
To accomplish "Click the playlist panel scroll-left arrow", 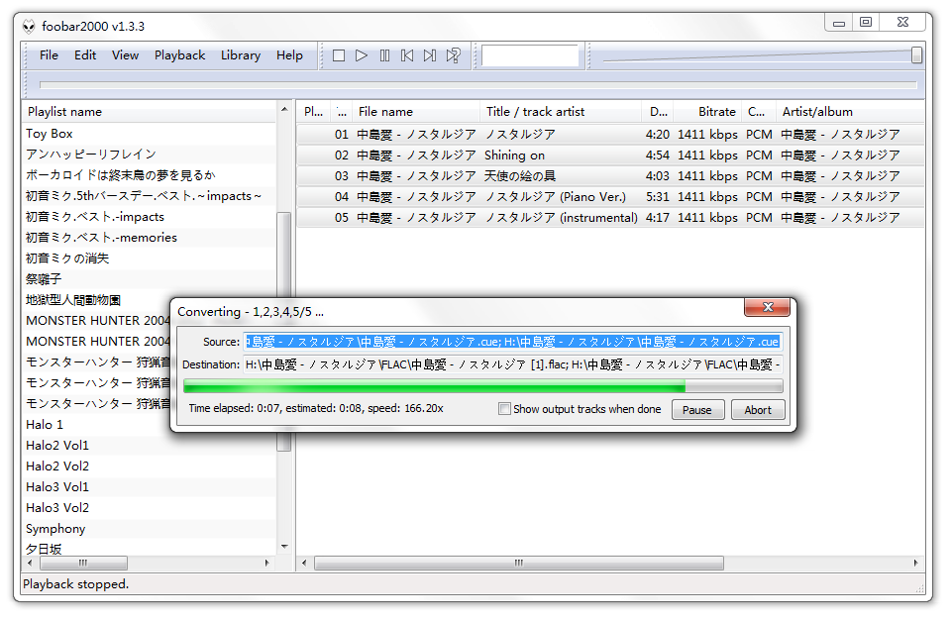I will pos(30,563).
